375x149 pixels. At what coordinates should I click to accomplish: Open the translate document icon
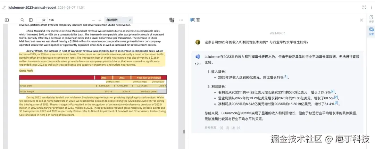(172, 20)
